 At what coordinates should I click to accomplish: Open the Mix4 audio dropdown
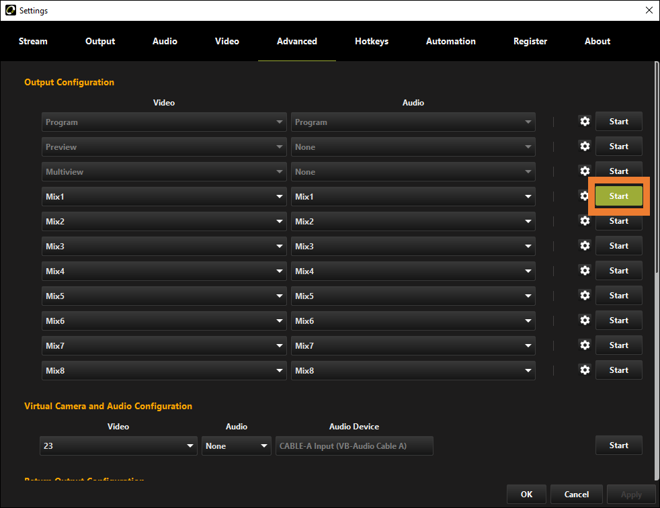[413, 271]
